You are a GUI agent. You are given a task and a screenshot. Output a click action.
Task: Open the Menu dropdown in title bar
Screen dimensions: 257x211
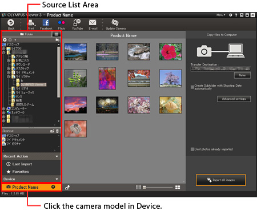tap(220, 15)
